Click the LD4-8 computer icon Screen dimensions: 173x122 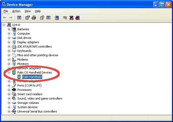point(9,25)
